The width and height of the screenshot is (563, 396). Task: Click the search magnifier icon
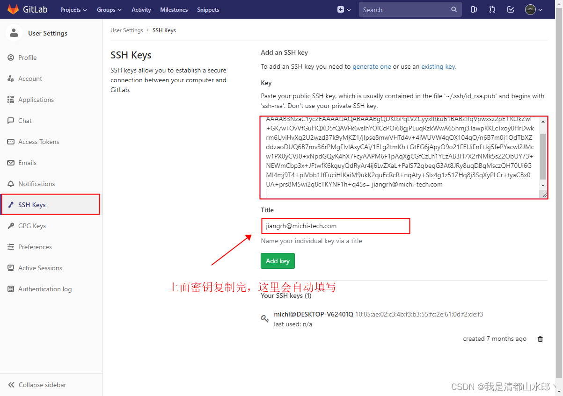453,9
